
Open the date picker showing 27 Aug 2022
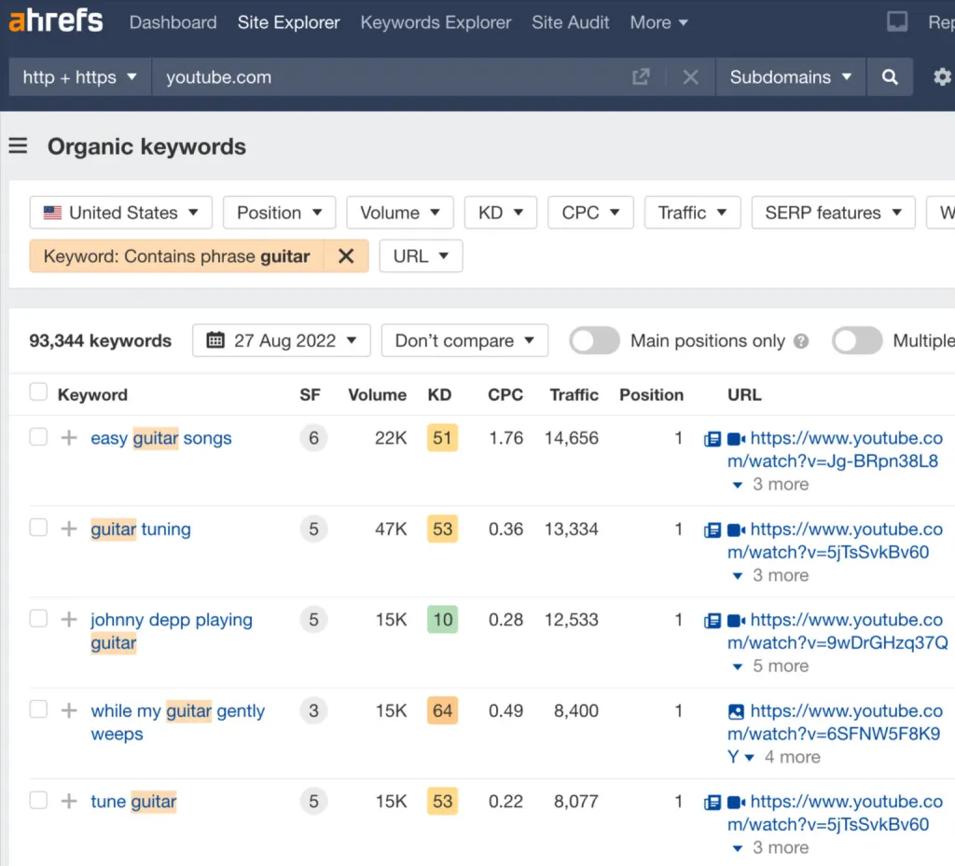(x=282, y=341)
